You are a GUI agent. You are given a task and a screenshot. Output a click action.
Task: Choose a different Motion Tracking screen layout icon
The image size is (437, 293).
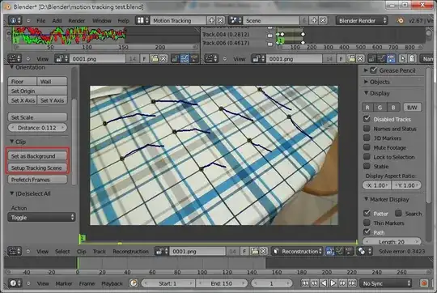142,20
